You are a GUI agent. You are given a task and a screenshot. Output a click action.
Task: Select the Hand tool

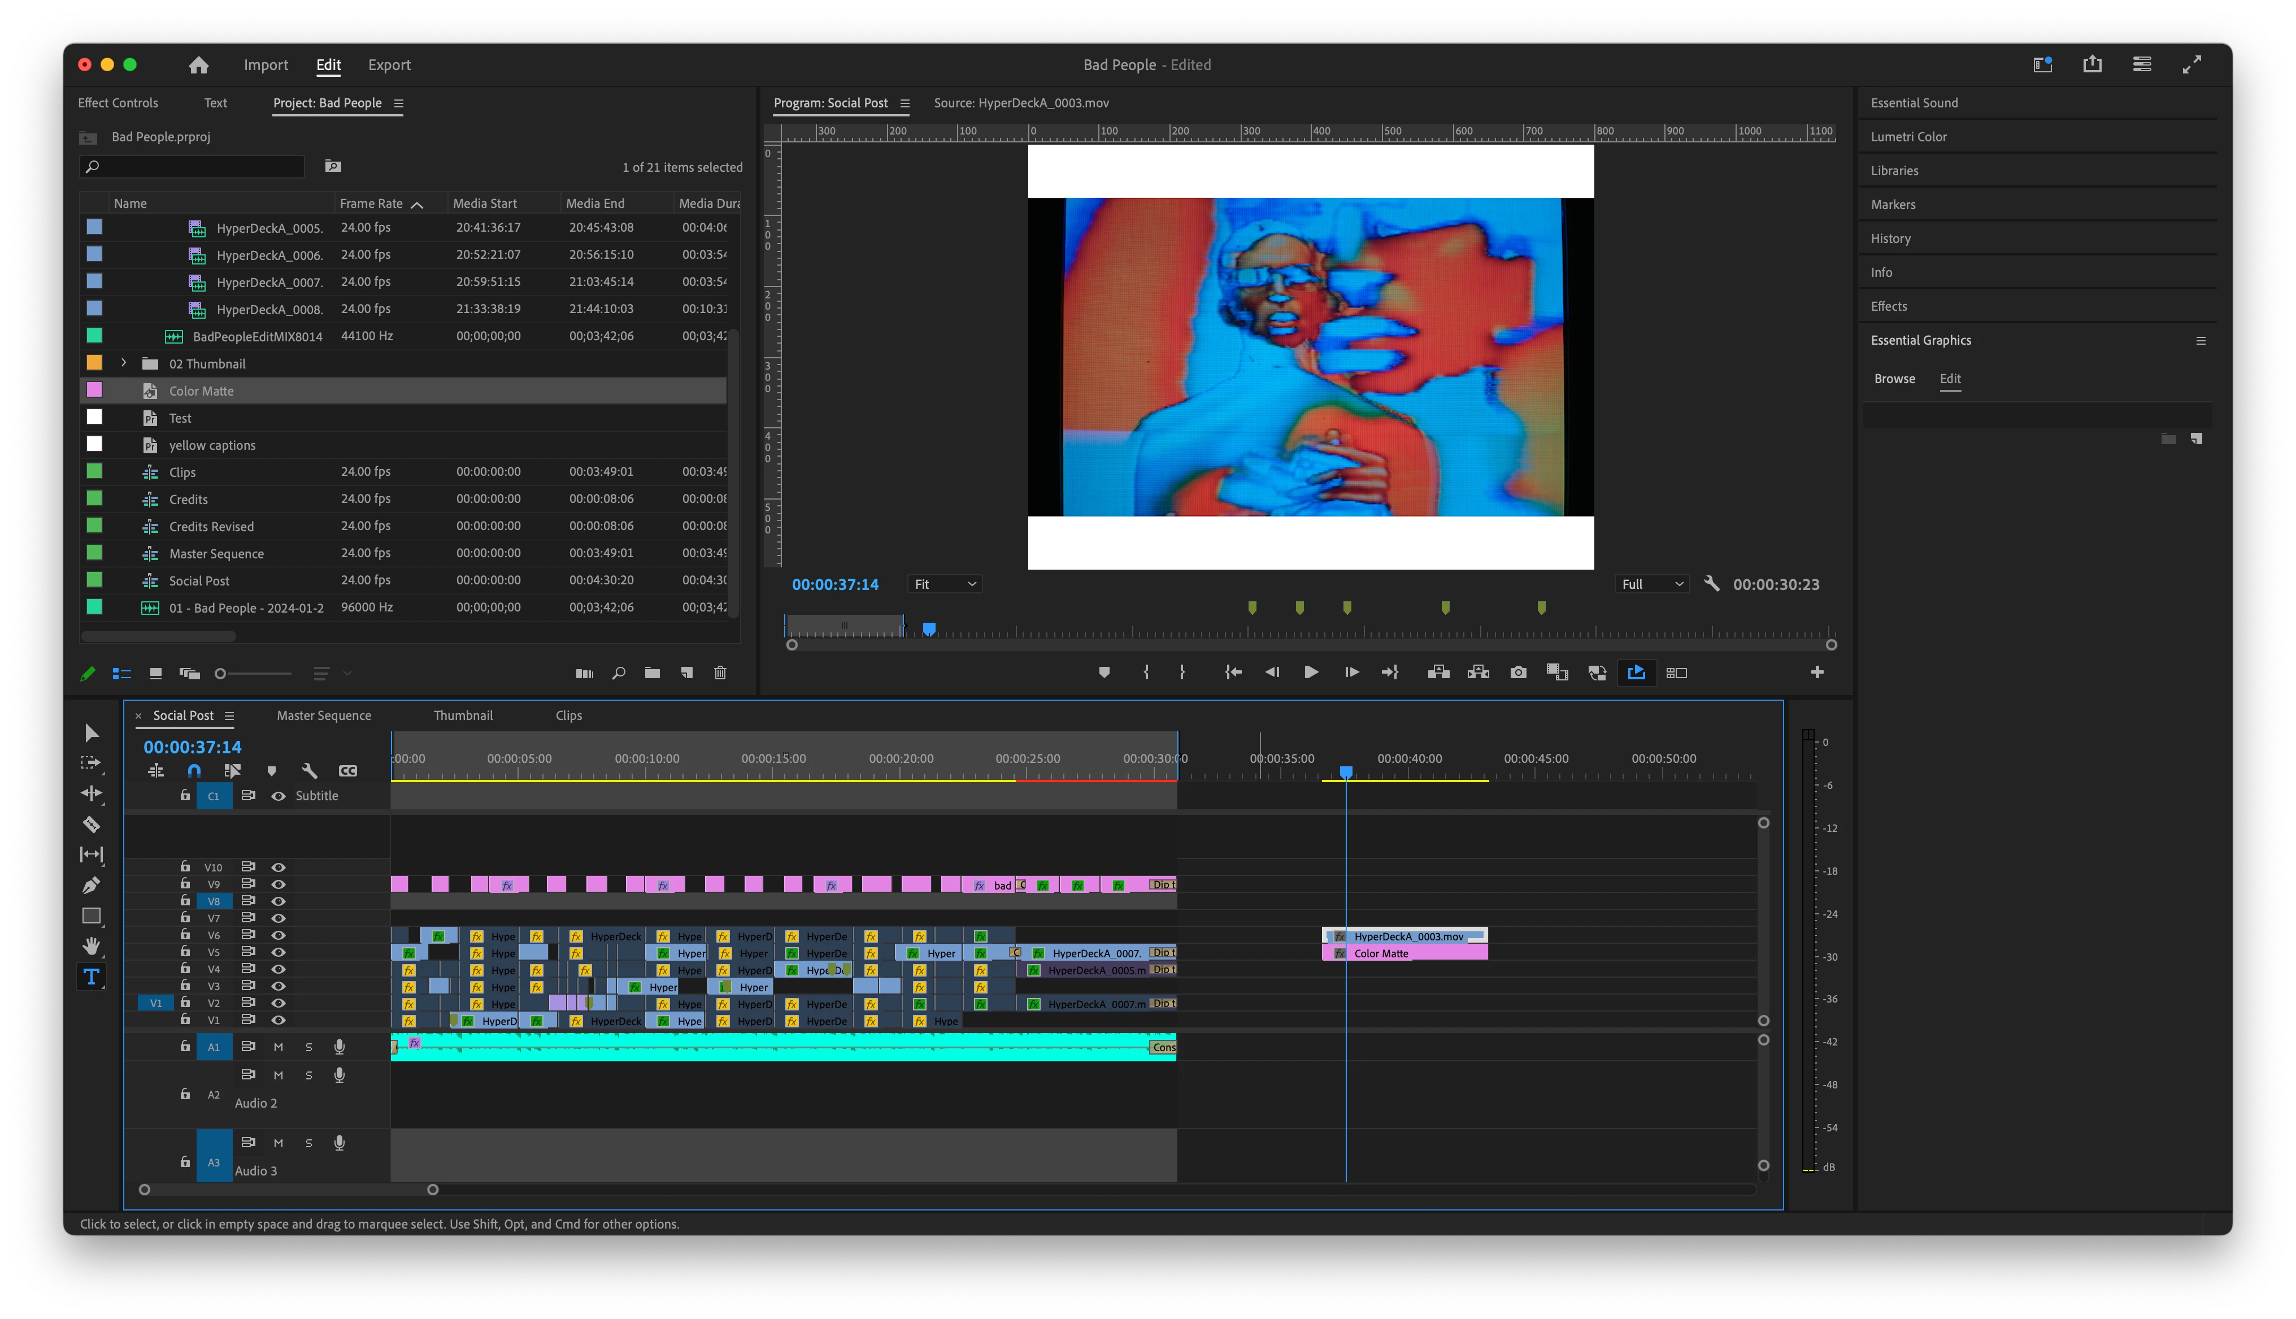[x=92, y=946]
